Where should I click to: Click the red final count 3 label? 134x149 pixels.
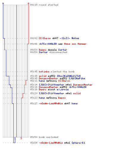tap(21, 138)
